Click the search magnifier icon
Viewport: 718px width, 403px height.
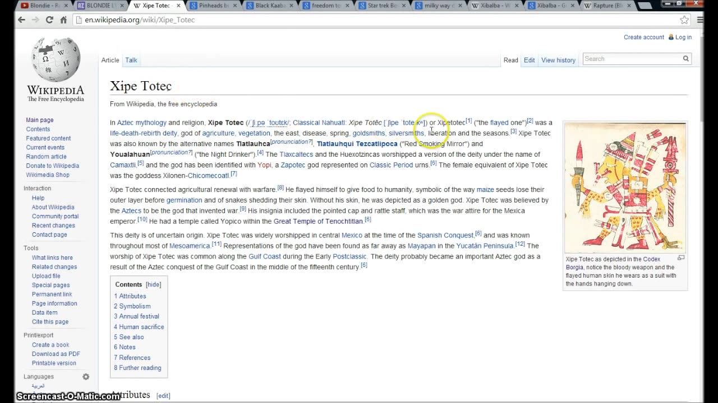[685, 59]
